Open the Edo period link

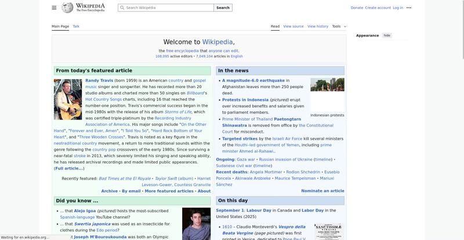pos(107,230)
